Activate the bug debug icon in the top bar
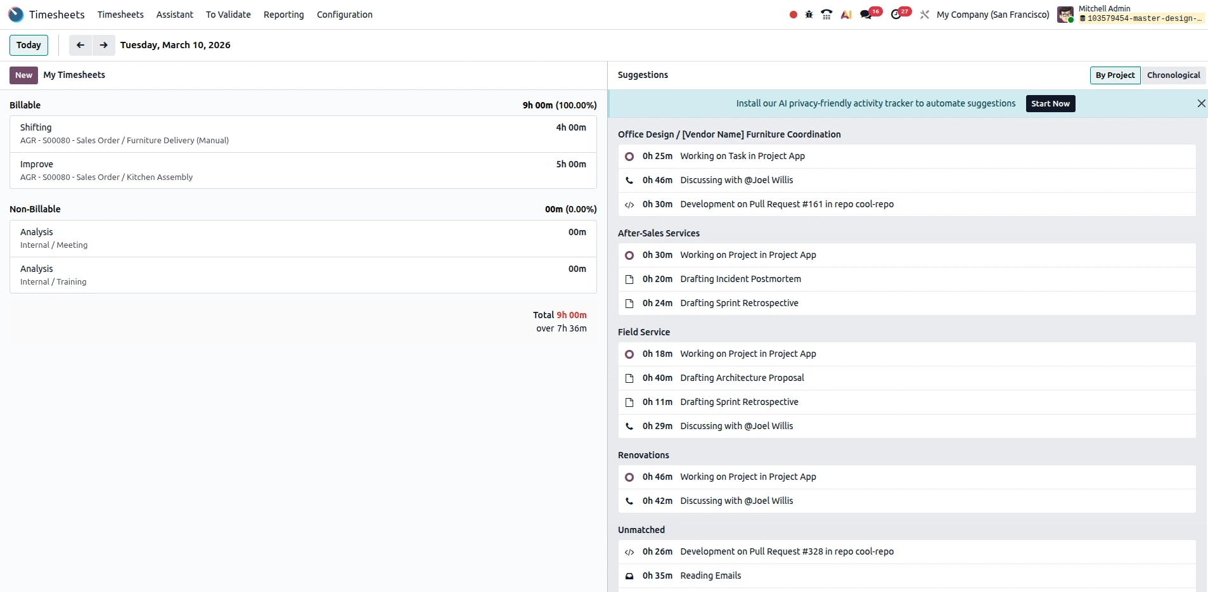 coord(809,14)
